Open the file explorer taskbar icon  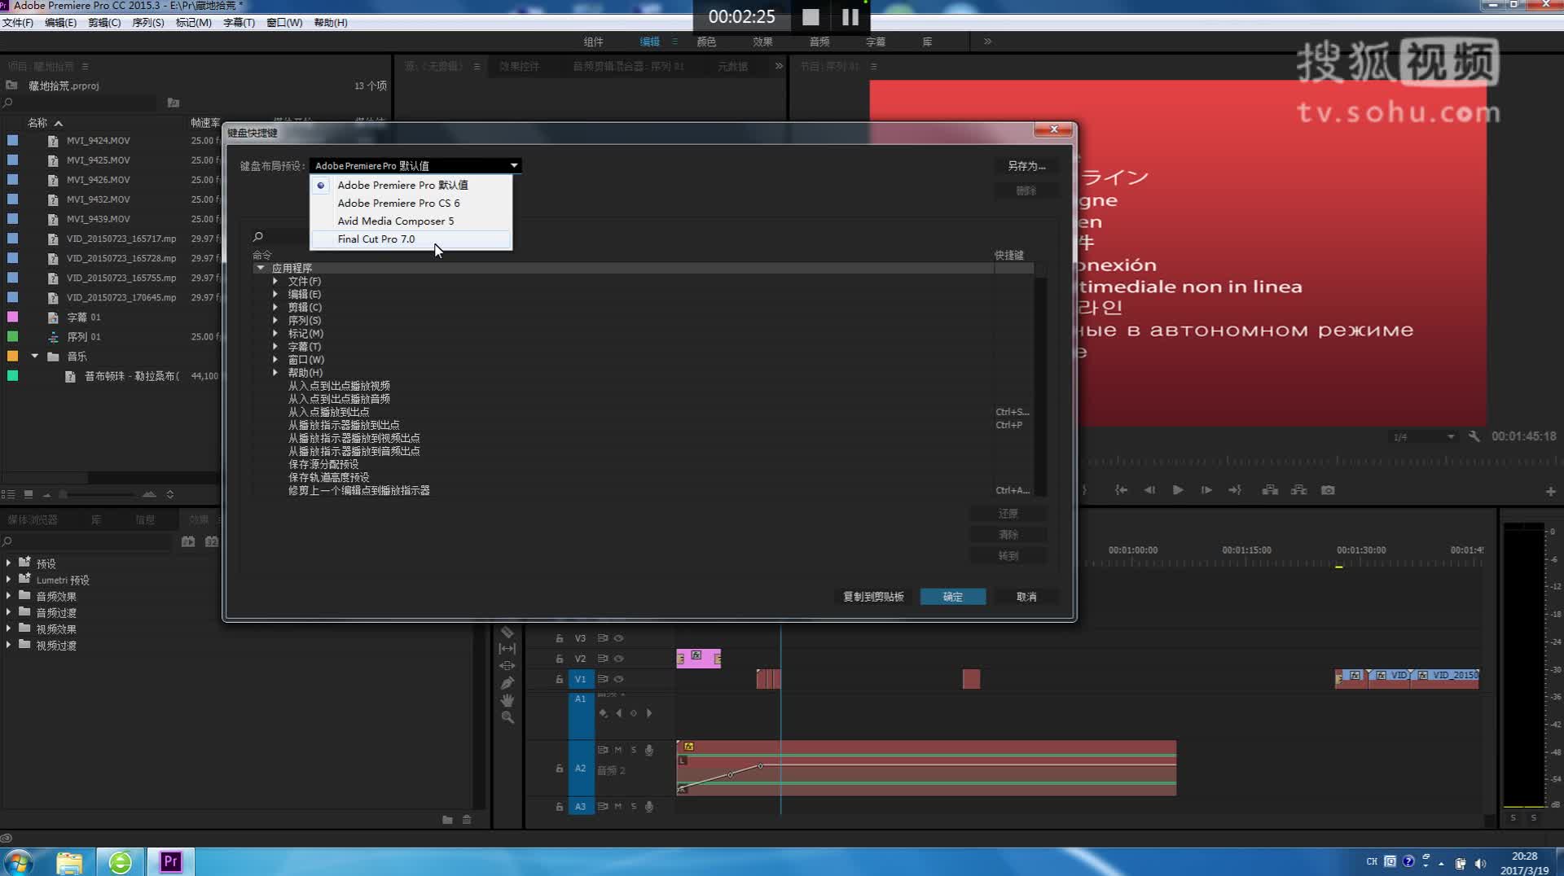70,861
